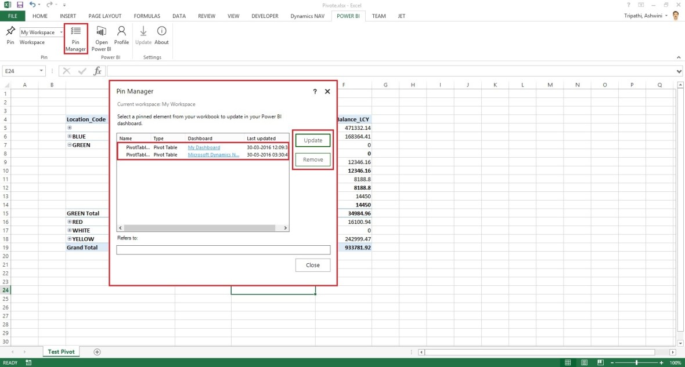Click the Remove button in Pin Manager
Screen dimensions: 685x367
click(312, 159)
